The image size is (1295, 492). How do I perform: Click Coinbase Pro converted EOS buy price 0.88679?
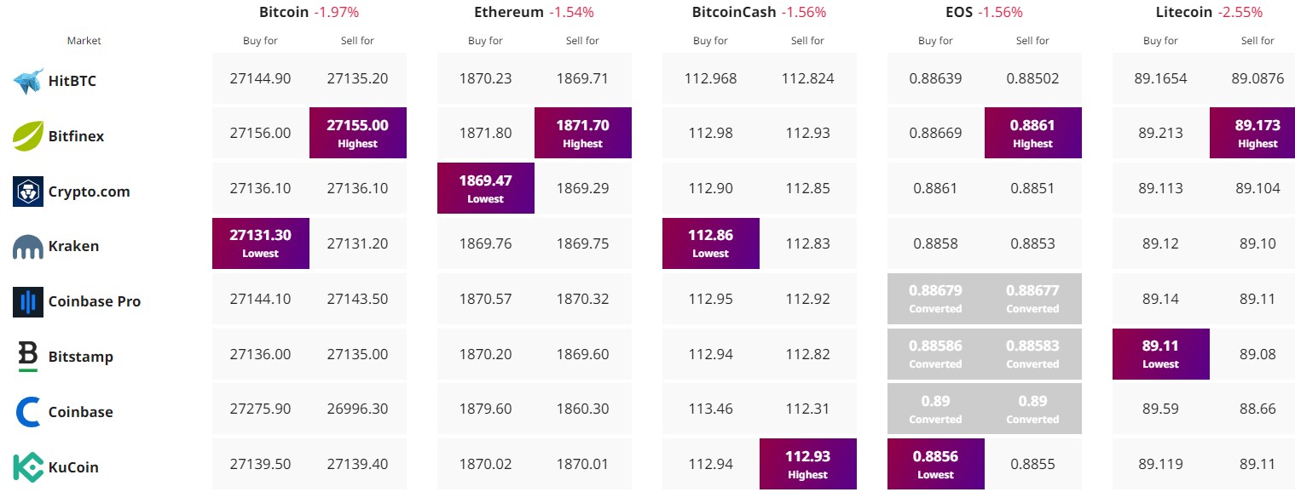[936, 298]
